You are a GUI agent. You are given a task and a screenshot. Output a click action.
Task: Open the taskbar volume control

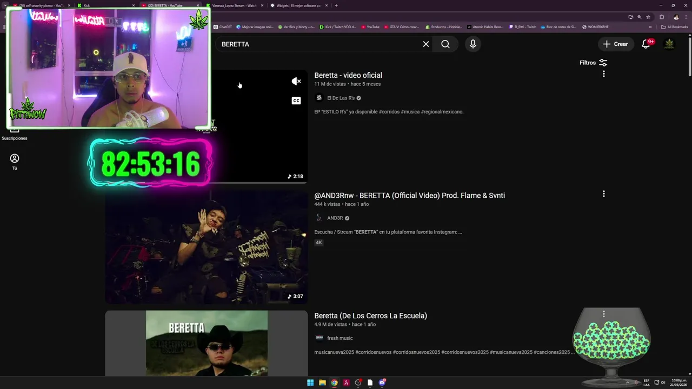pos(663,383)
